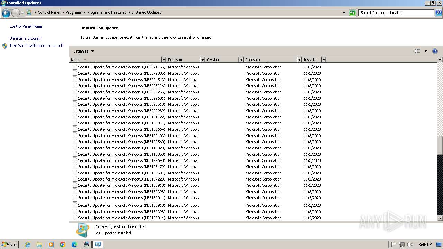Open Name column filter dropdown
The height and width of the screenshot is (249, 443).
[164, 60]
